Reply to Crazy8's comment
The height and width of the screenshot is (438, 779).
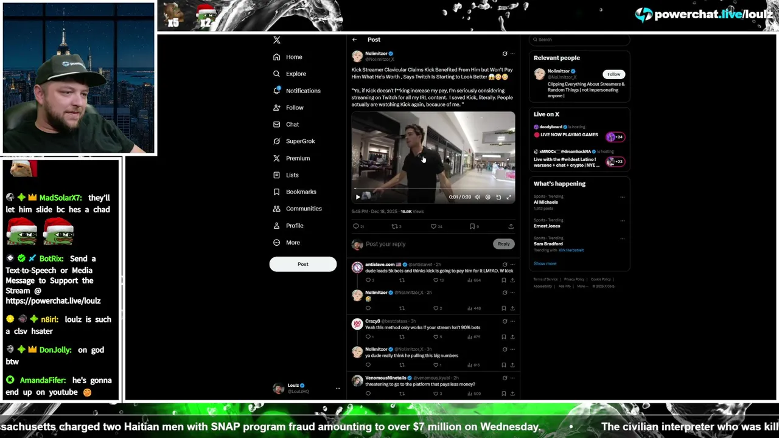pos(369,337)
